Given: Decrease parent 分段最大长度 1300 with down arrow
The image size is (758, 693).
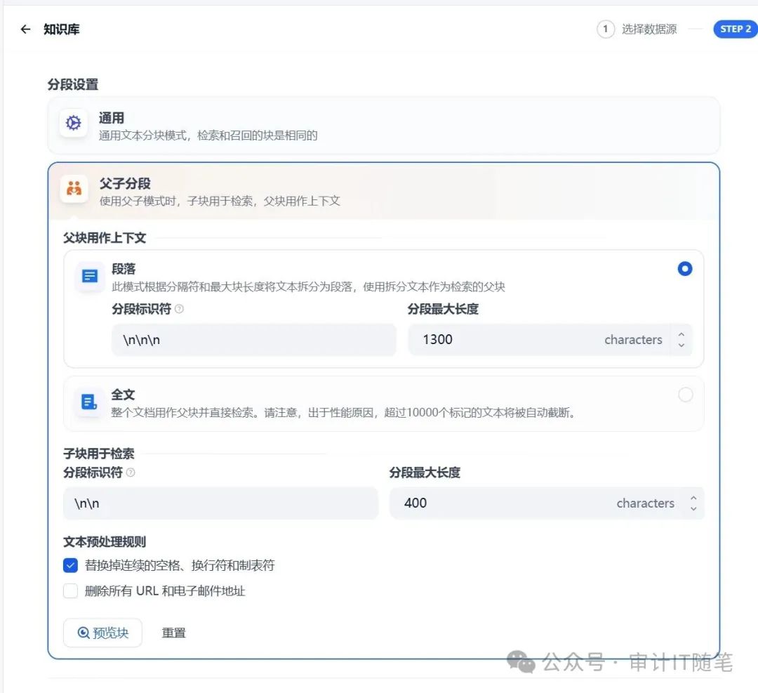Looking at the screenshot, I should [x=681, y=345].
